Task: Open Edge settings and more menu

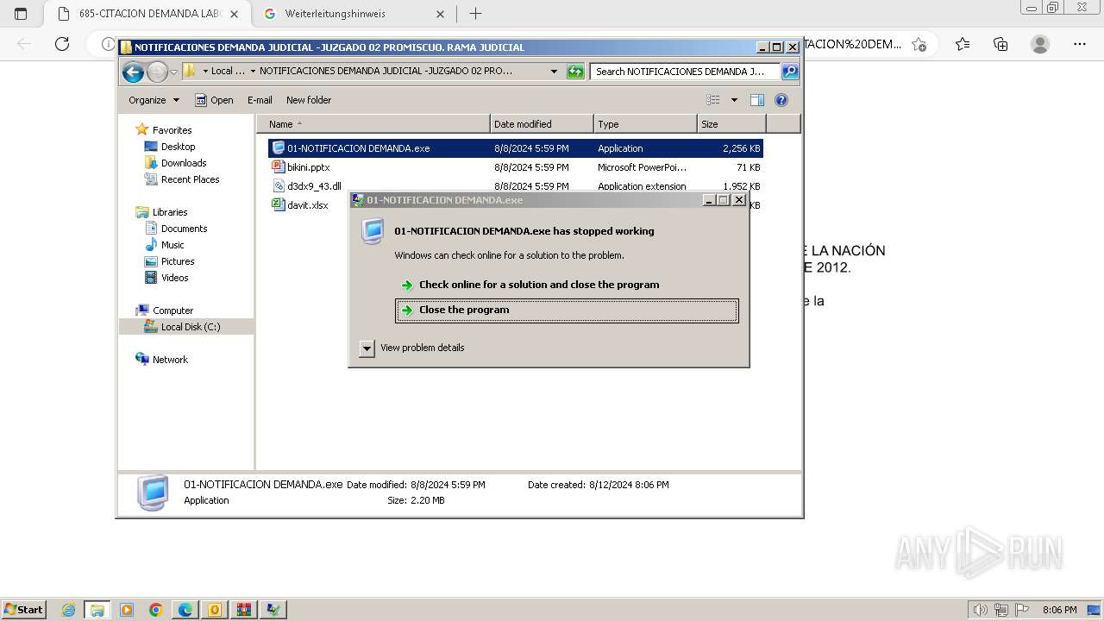Action: click(x=1080, y=44)
